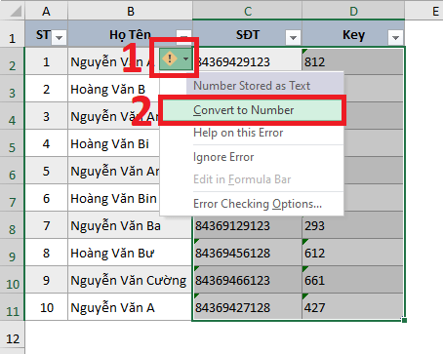Viewport: 443px width, 354px height.
Task: Click the SĐT header cell text
Action: point(248,34)
